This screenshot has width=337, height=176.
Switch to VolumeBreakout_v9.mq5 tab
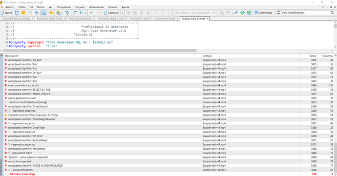pyautogui.click(x=17, y=19)
